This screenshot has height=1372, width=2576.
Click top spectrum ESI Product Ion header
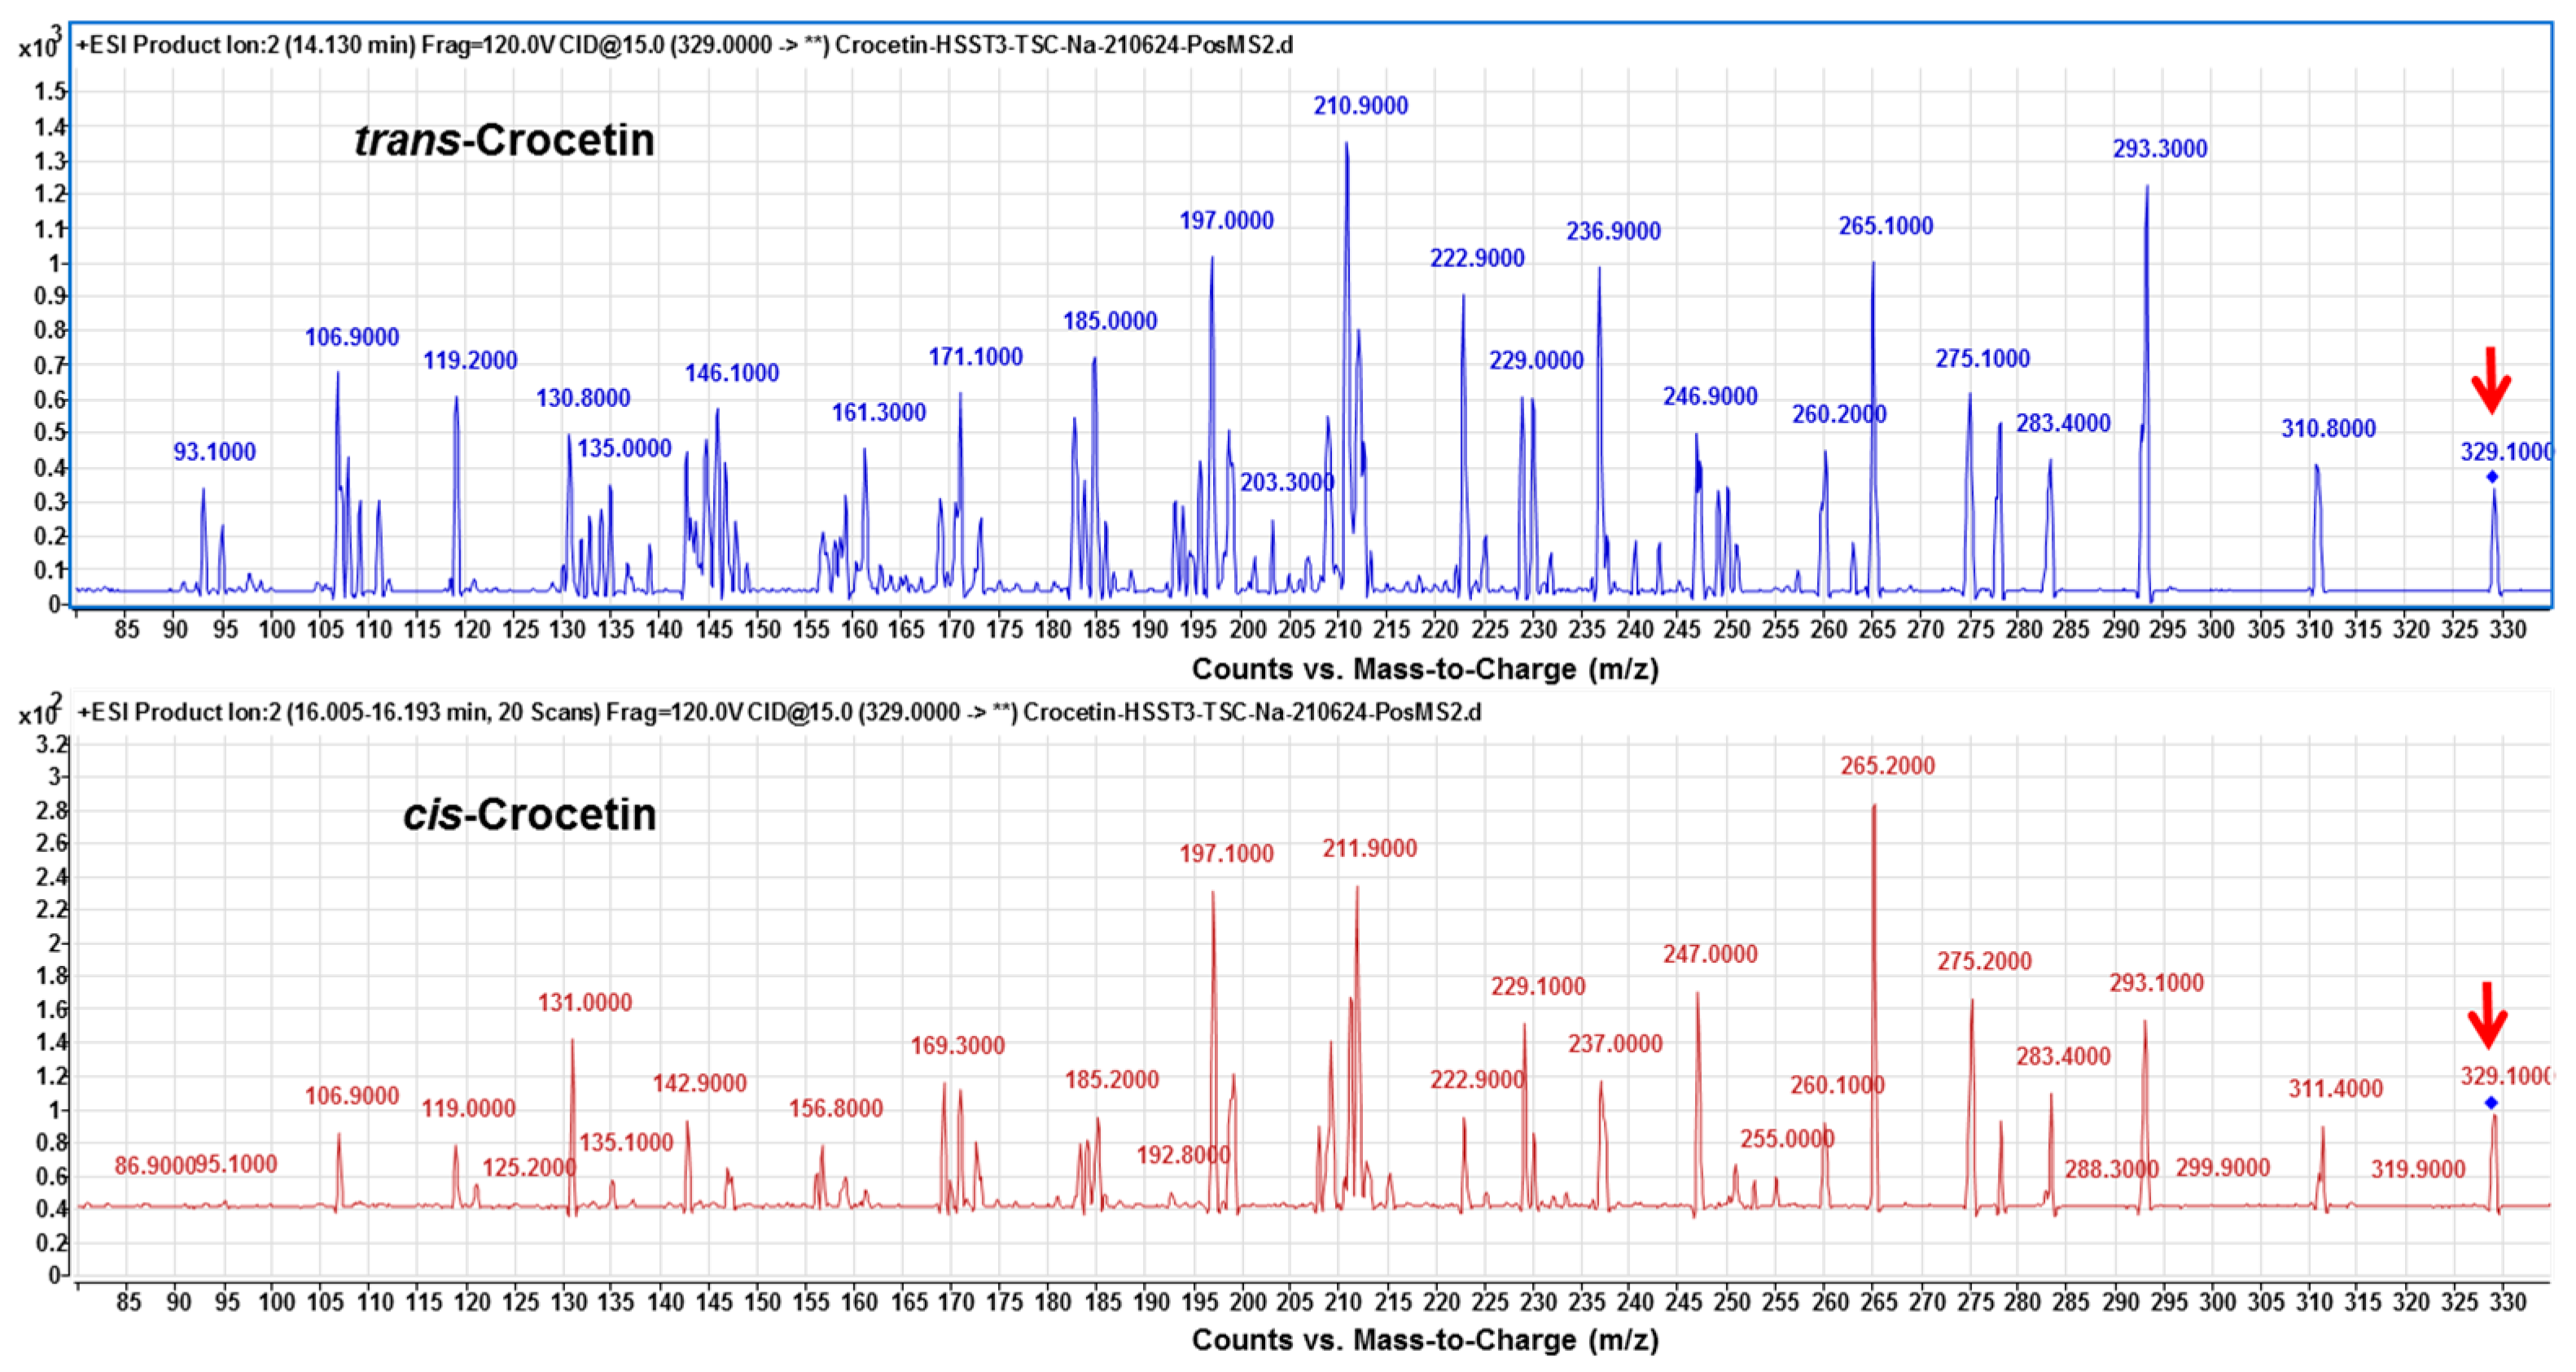(685, 45)
